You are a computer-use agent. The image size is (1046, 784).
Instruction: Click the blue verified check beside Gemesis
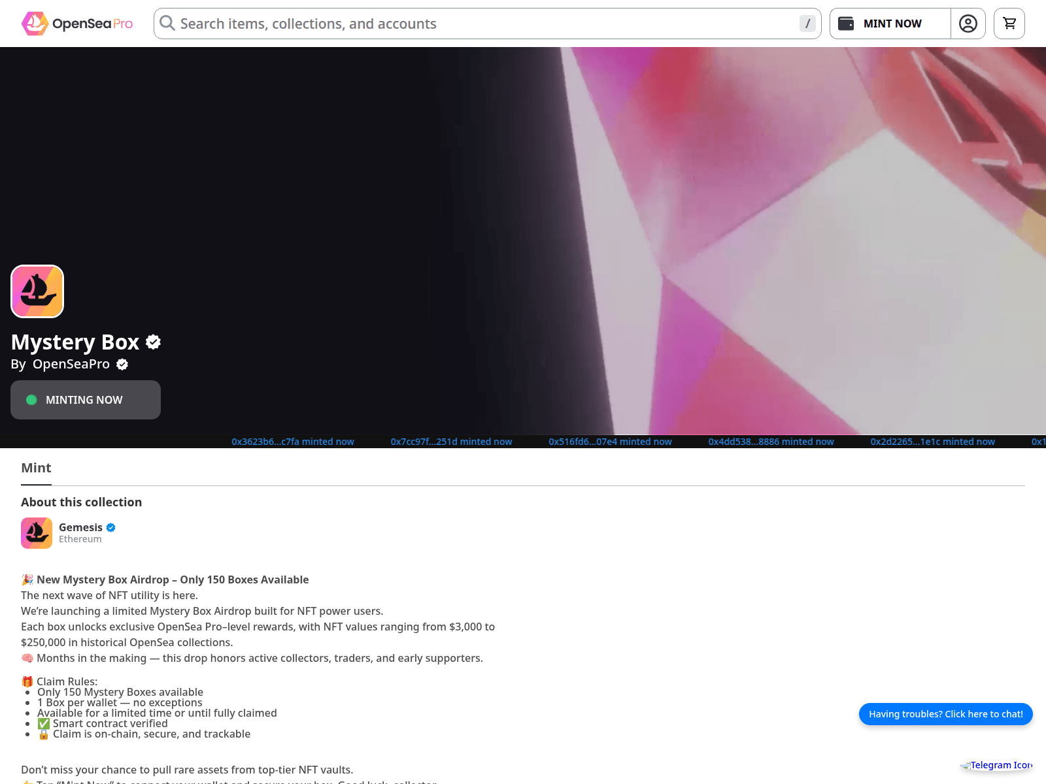[111, 527]
